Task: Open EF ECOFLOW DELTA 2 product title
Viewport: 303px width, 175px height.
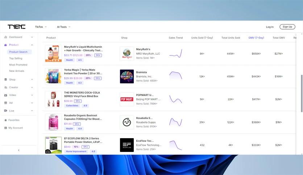Action: pos(83,140)
